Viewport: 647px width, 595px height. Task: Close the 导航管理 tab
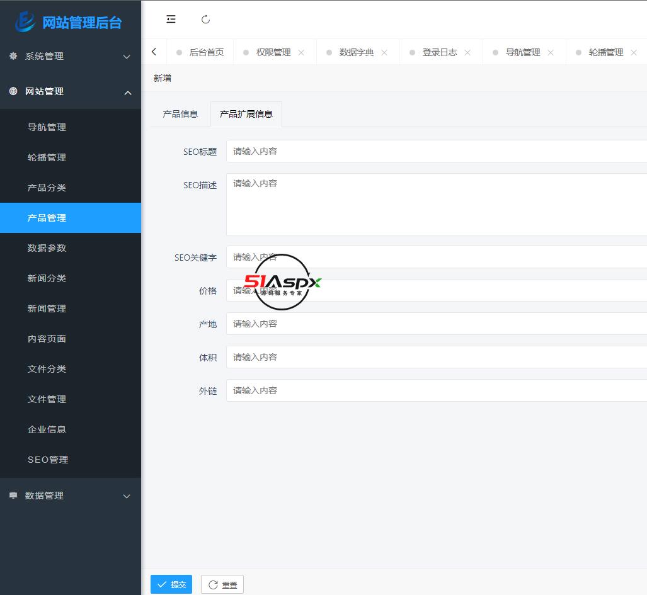(551, 52)
